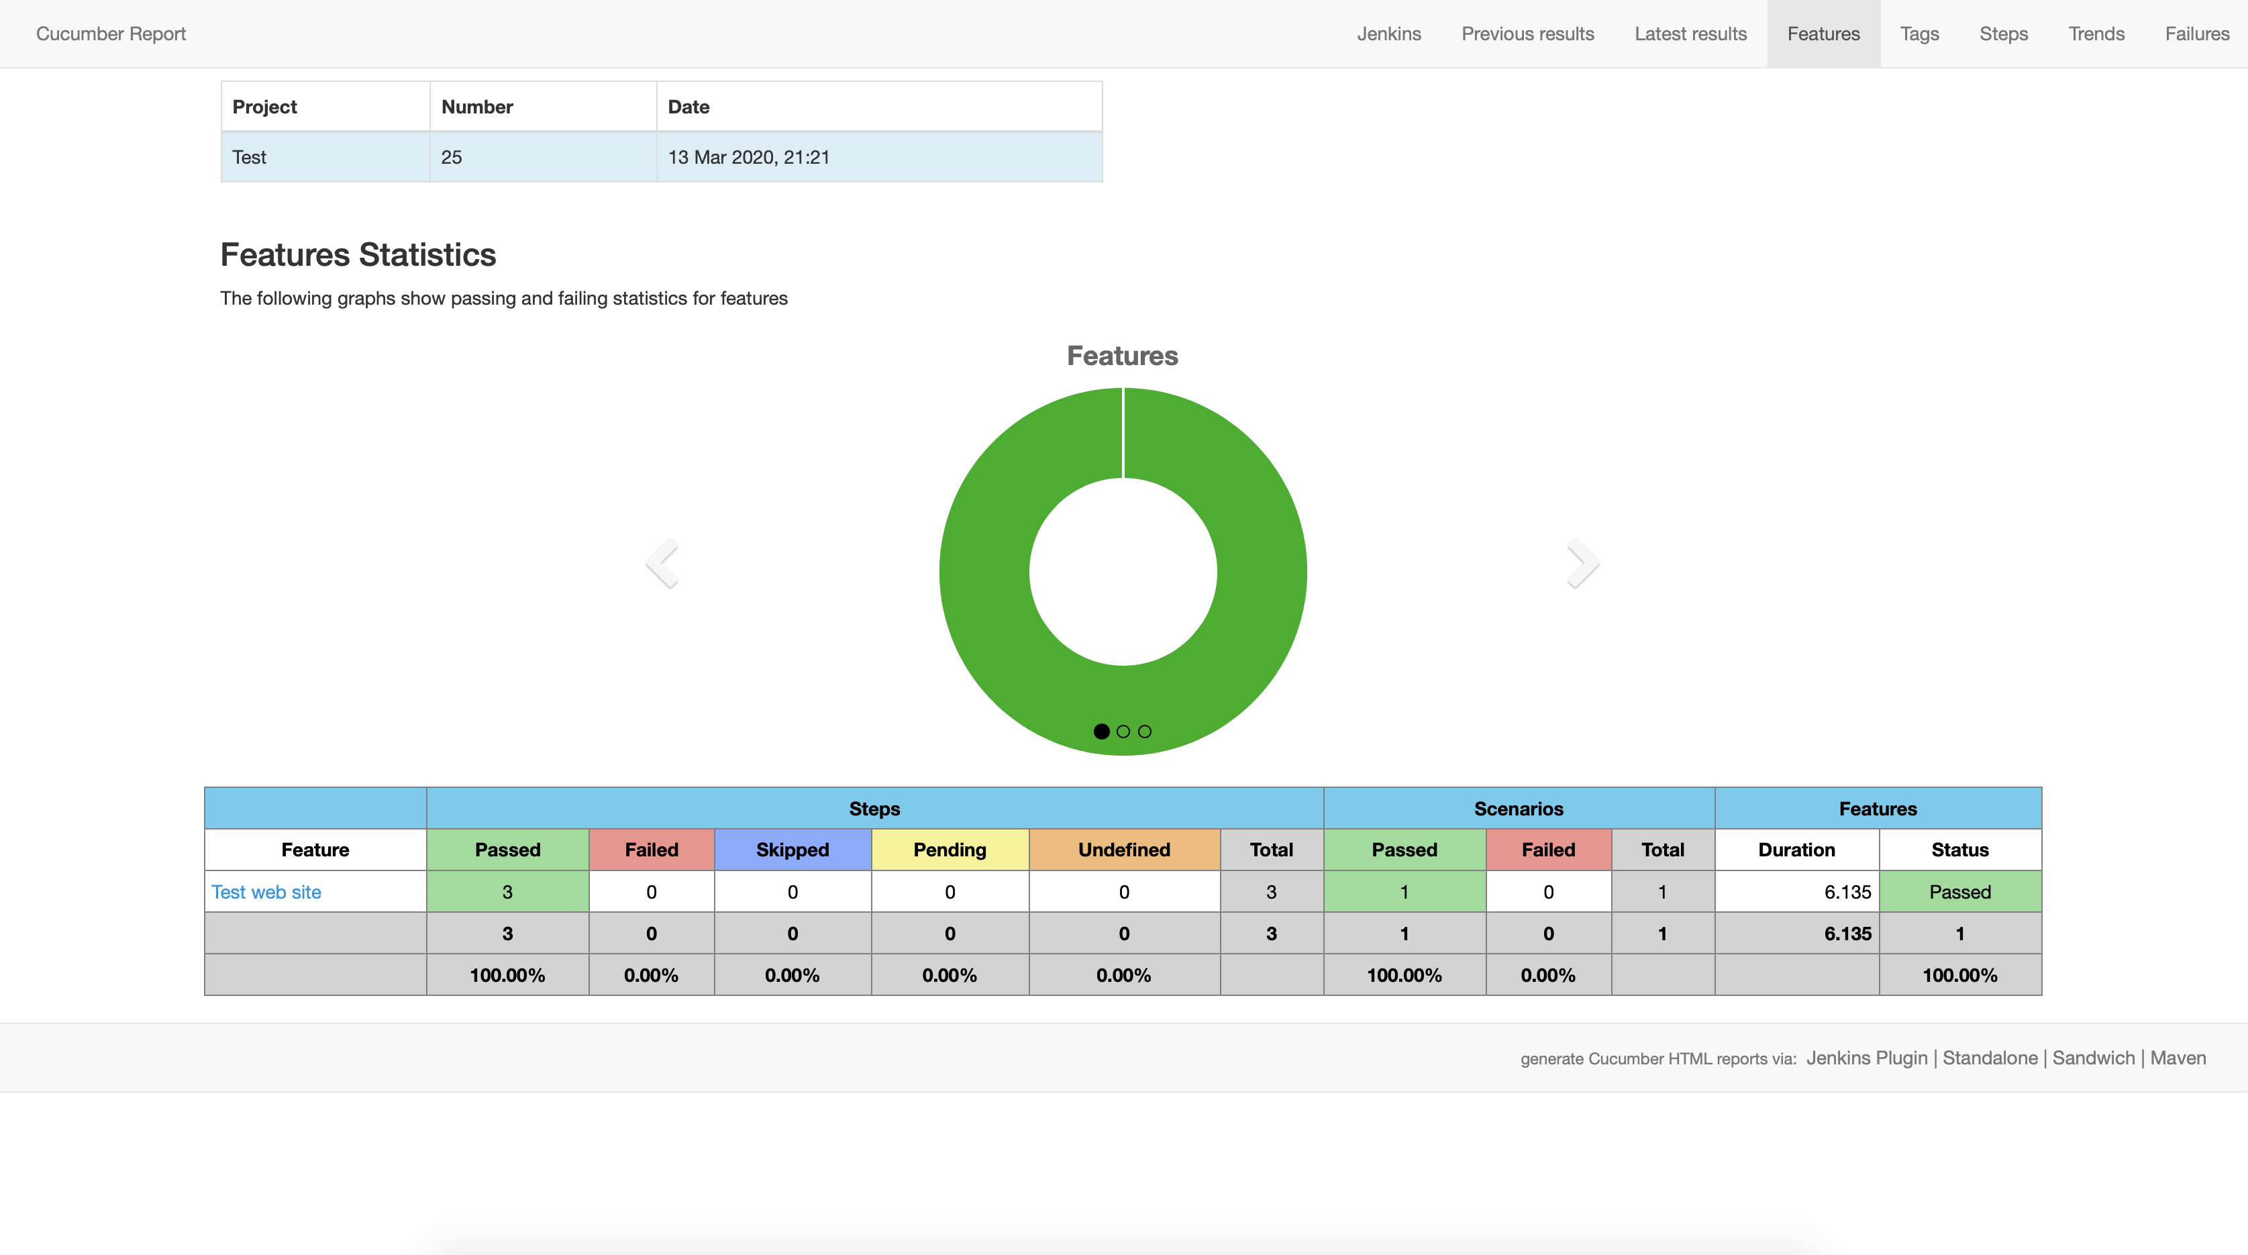The width and height of the screenshot is (2248, 1255).
Task: Open Latest results in navbar
Action: click(x=1690, y=34)
